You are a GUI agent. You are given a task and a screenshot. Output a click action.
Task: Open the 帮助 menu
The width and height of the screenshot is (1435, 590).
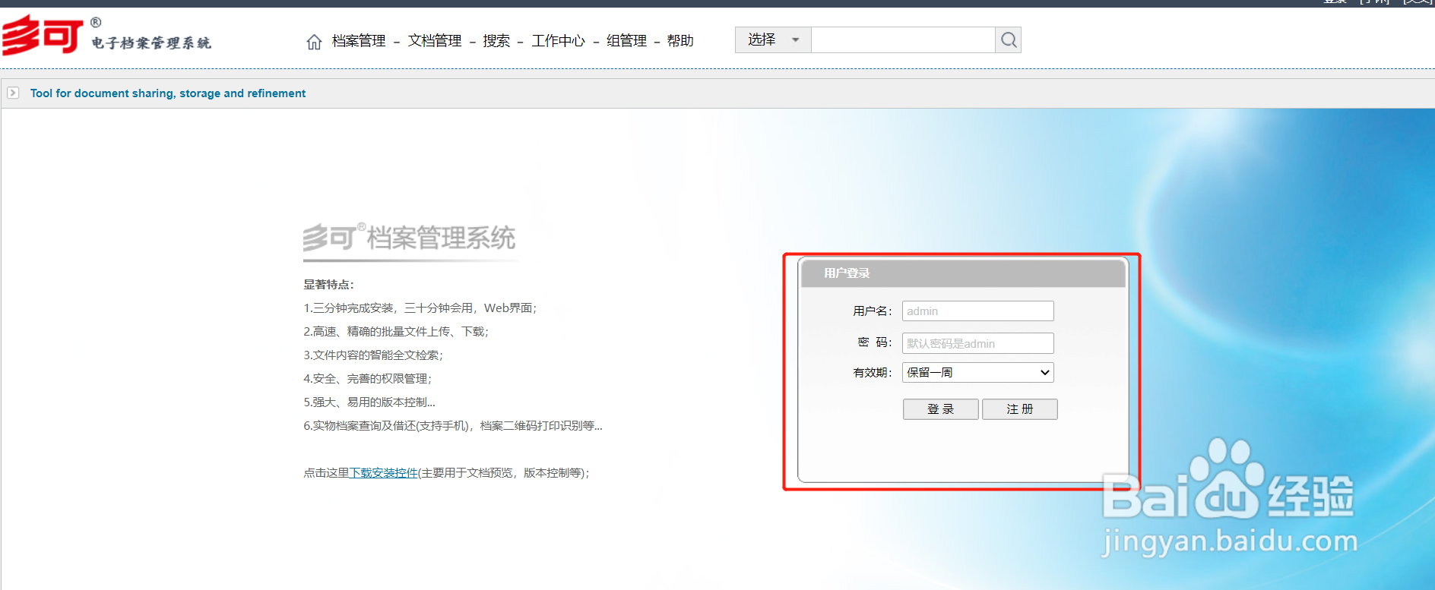tap(680, 41)
